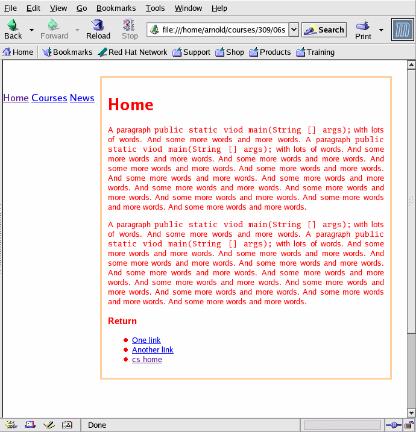
Task: Open Address Book from status bar icon
Action: [x=68, y=425]
